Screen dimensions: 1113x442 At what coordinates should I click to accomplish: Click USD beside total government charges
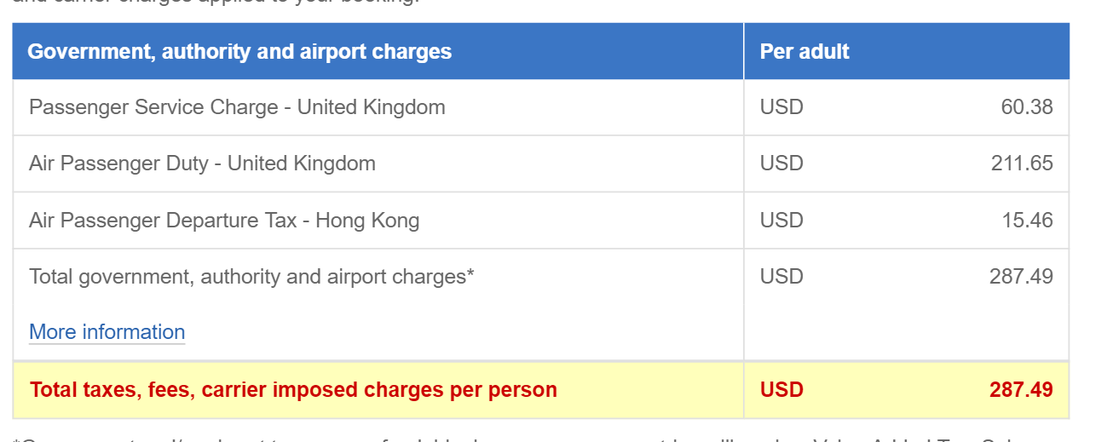[781, 277]
